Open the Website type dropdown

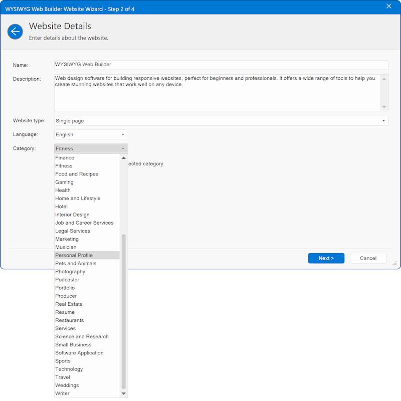click(x=221, y=121)
